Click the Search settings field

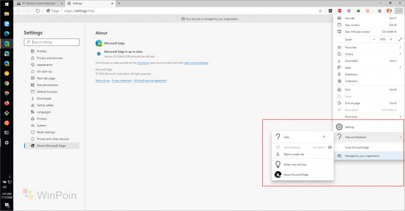52,42
